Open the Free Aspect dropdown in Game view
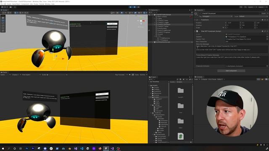Image resolution: width=269 pixels, height=151 pixels. [x=31, y=75]
